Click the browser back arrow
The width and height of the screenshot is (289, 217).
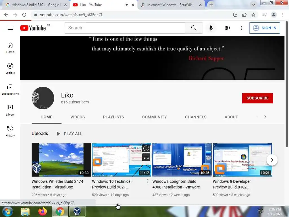point(6,15)
